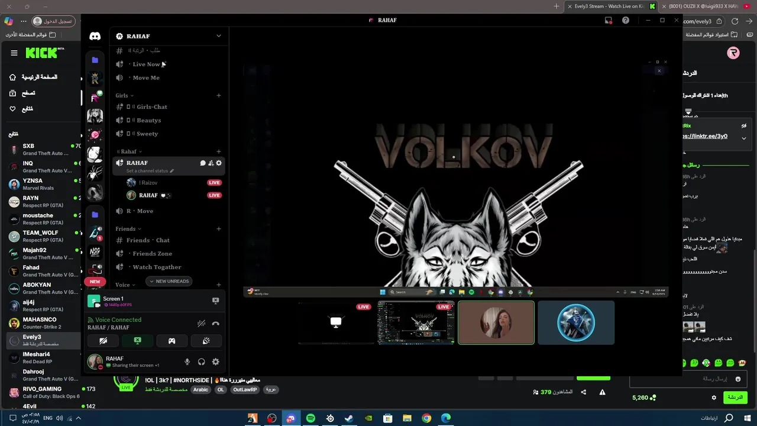Edit RAHAF voice channel settings
757x426 pixels.
219,163
